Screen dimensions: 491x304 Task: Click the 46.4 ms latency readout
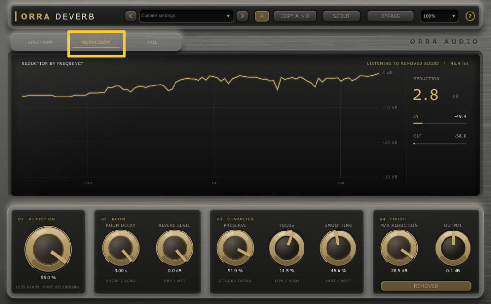click(459, 63)
